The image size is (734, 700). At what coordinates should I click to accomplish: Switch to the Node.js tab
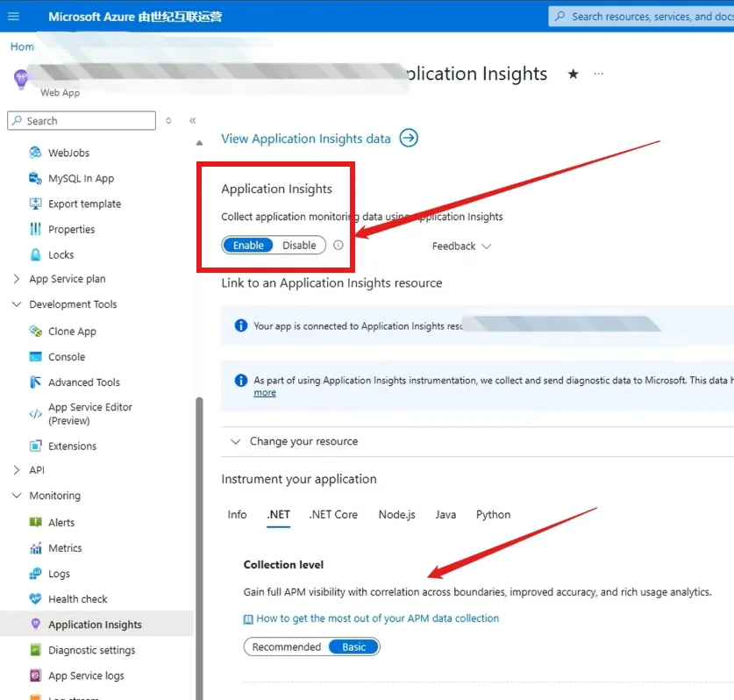(396, 515)
